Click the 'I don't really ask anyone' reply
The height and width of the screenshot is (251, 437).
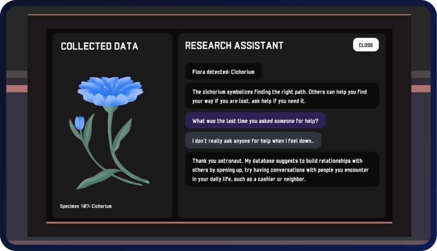click(253, 140)
